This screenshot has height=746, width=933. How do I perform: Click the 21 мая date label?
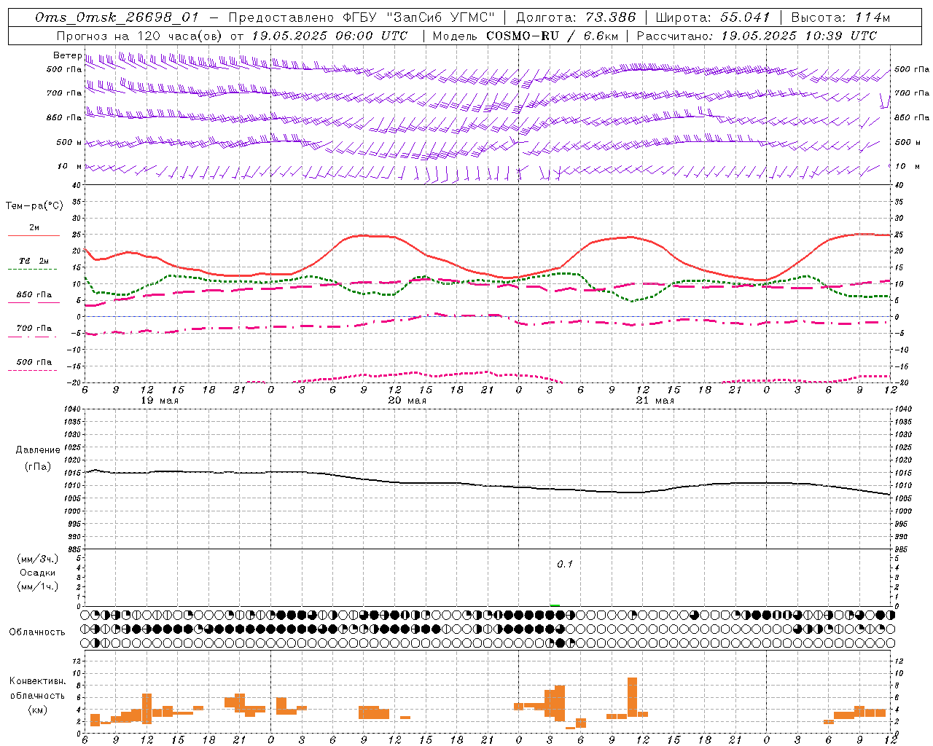(655, 400)
